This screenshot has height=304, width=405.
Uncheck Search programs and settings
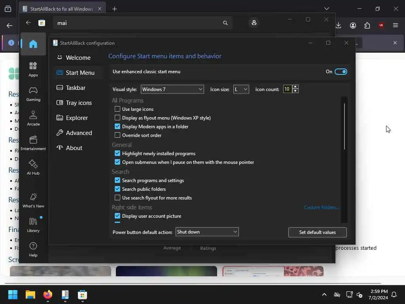pyautogui.click(x=117, y=180)
